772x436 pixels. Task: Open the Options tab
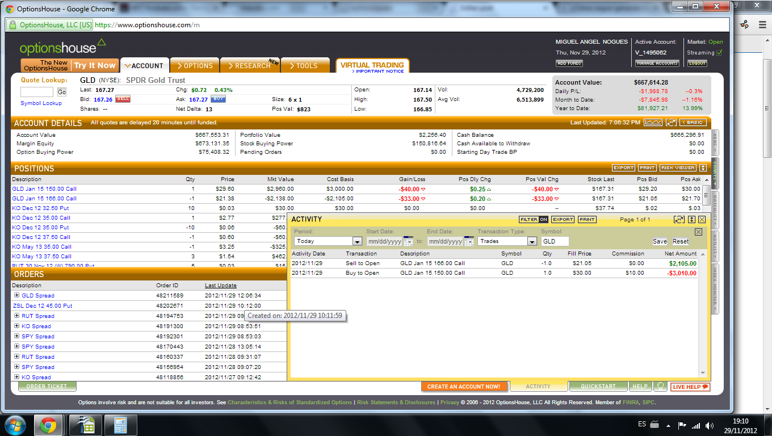[194, 65]
